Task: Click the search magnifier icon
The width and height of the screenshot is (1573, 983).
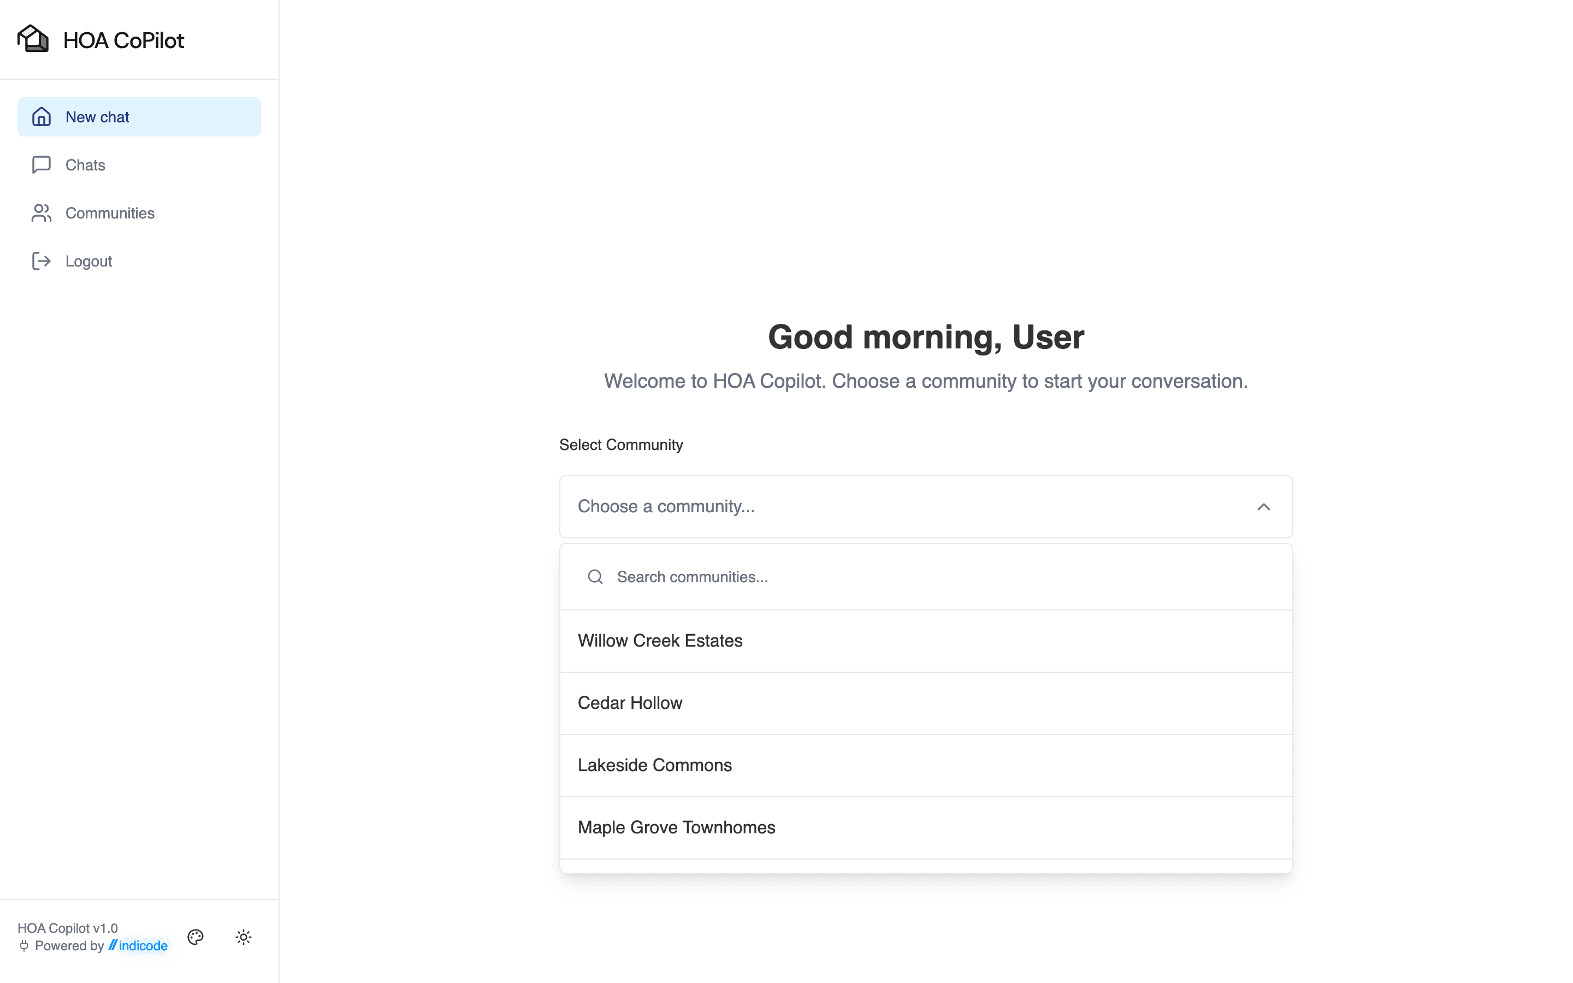Action: (x=595, y=577)
